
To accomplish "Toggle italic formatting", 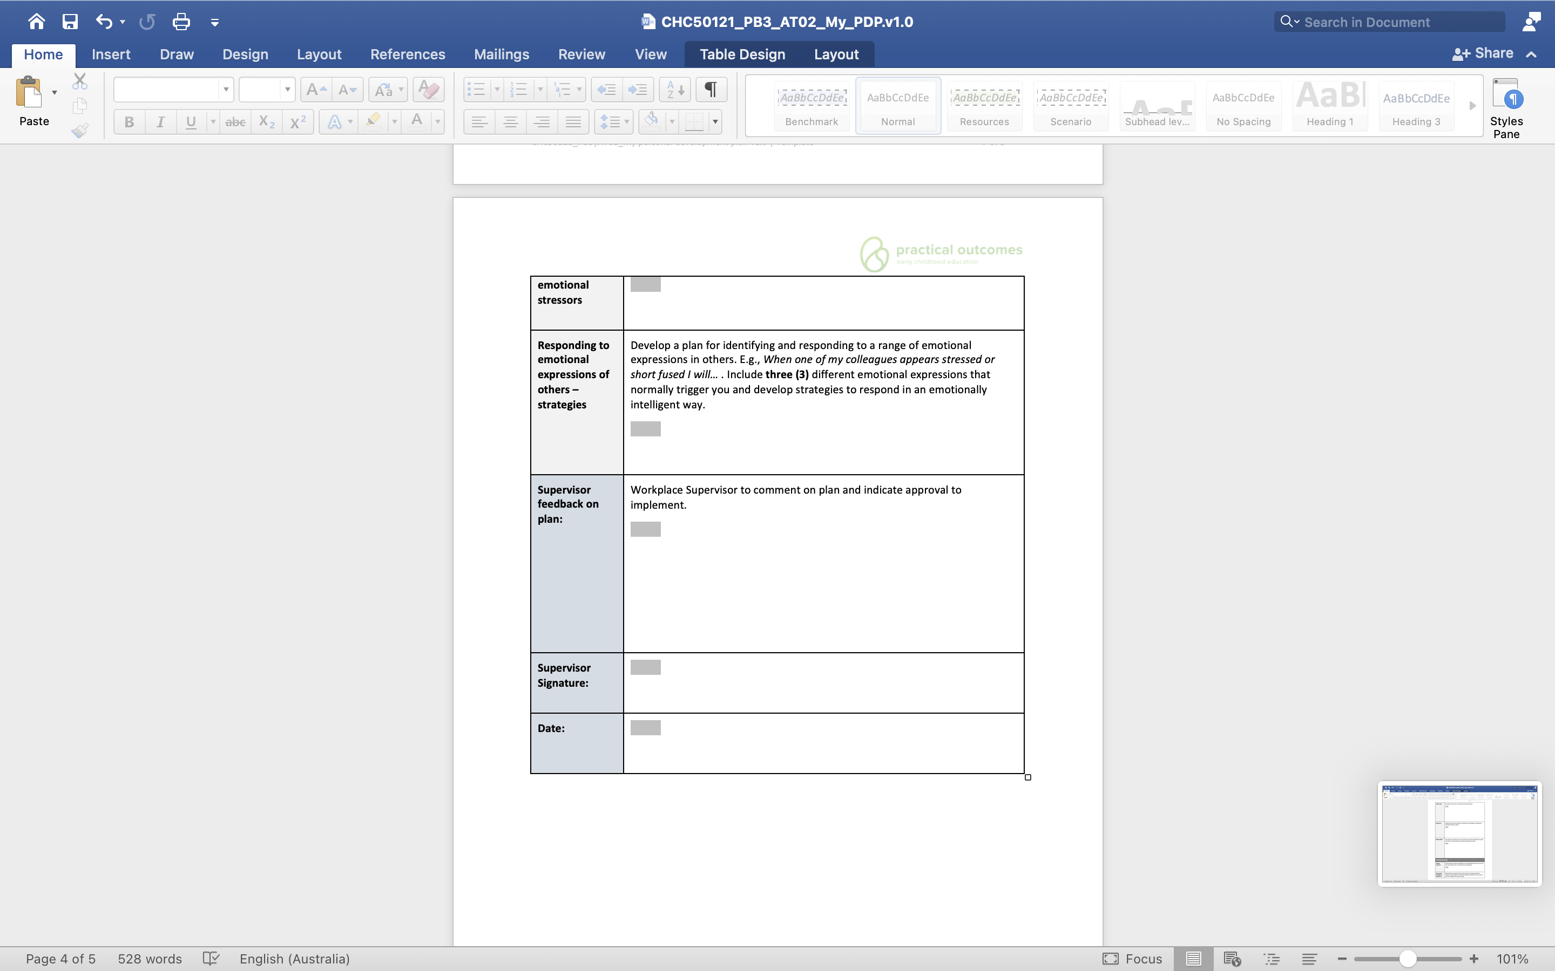I will pyautogui.click(x=160, y=121).
